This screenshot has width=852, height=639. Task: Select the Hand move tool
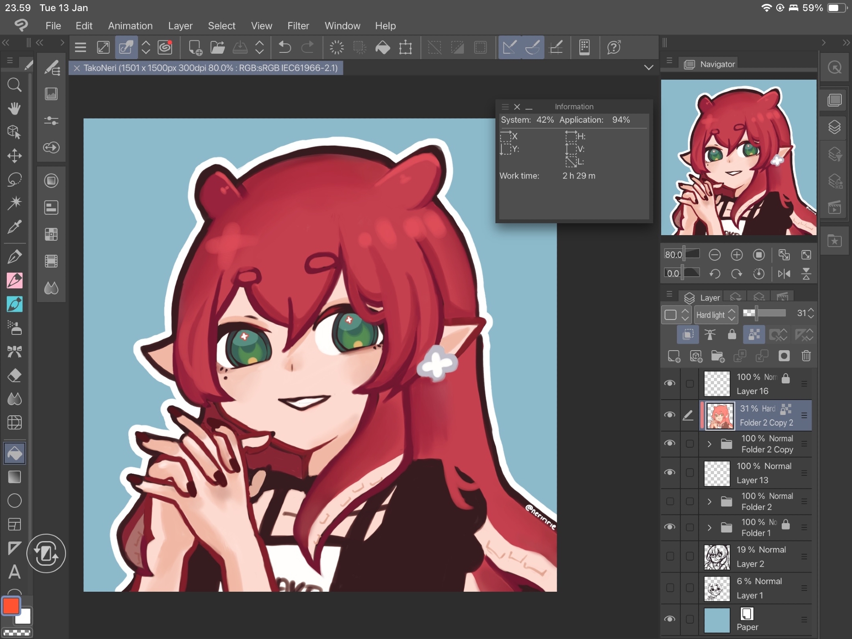(x=14, y=109)
